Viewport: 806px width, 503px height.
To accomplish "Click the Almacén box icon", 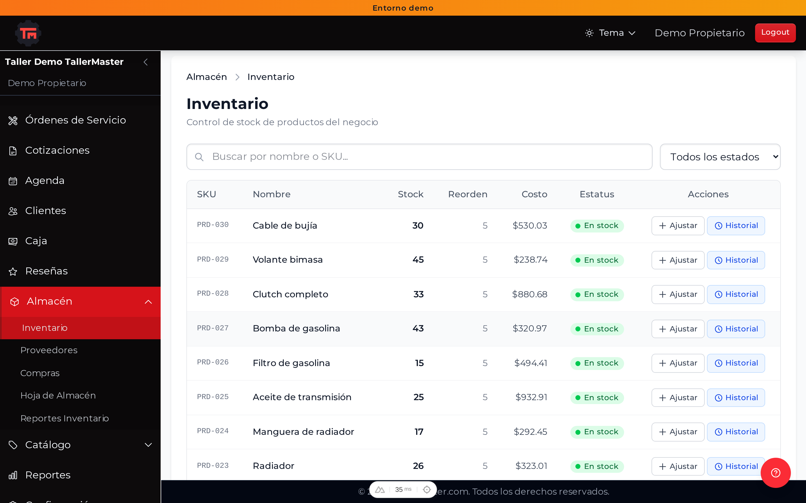I will coord(15,302).
